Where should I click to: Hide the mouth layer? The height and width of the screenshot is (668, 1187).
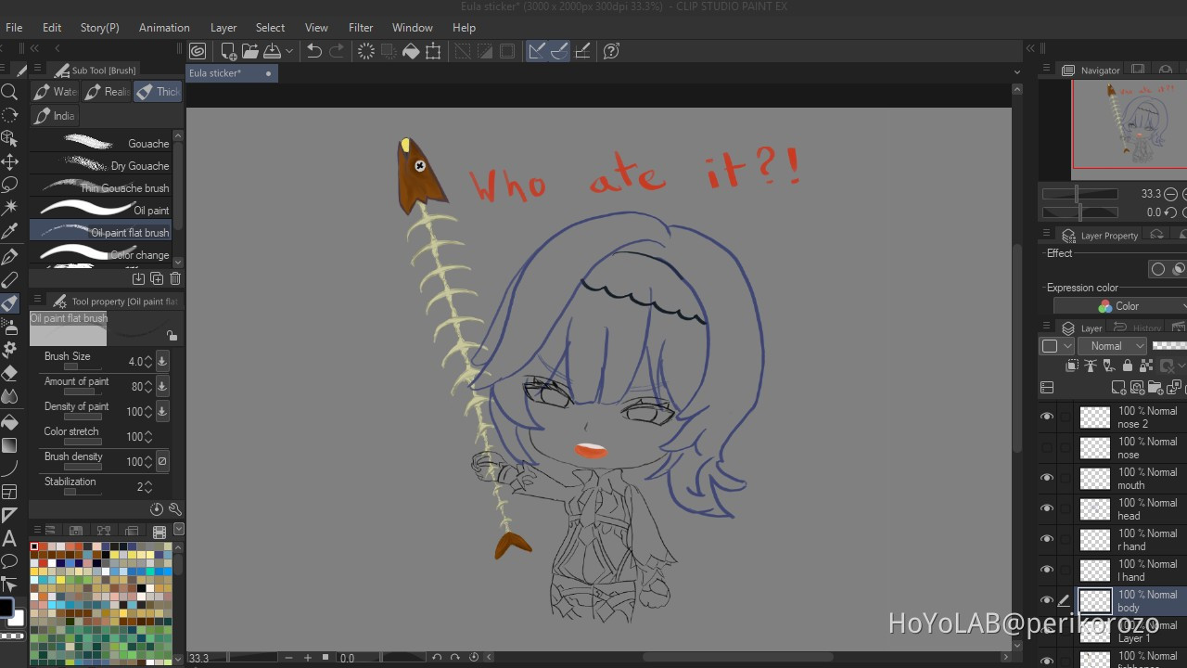coord(1047,478)
